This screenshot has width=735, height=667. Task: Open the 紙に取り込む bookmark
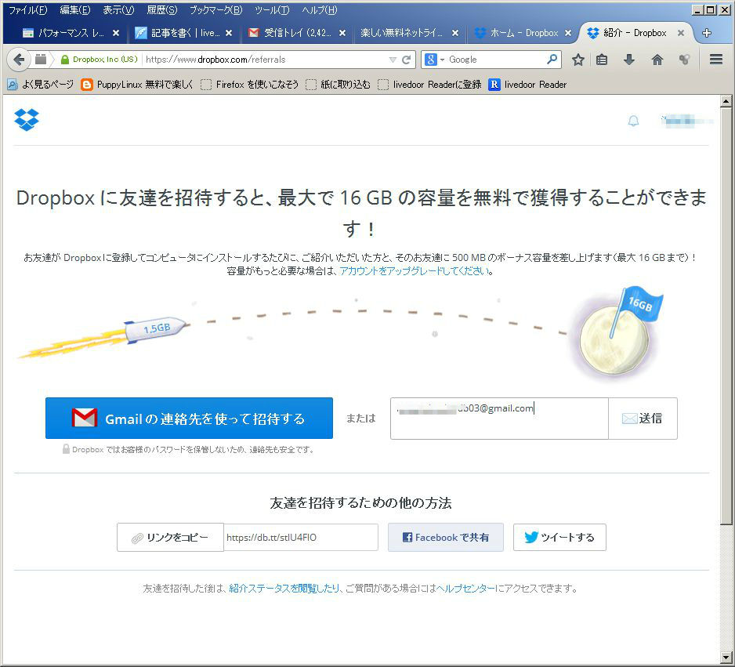click(338, 85)
